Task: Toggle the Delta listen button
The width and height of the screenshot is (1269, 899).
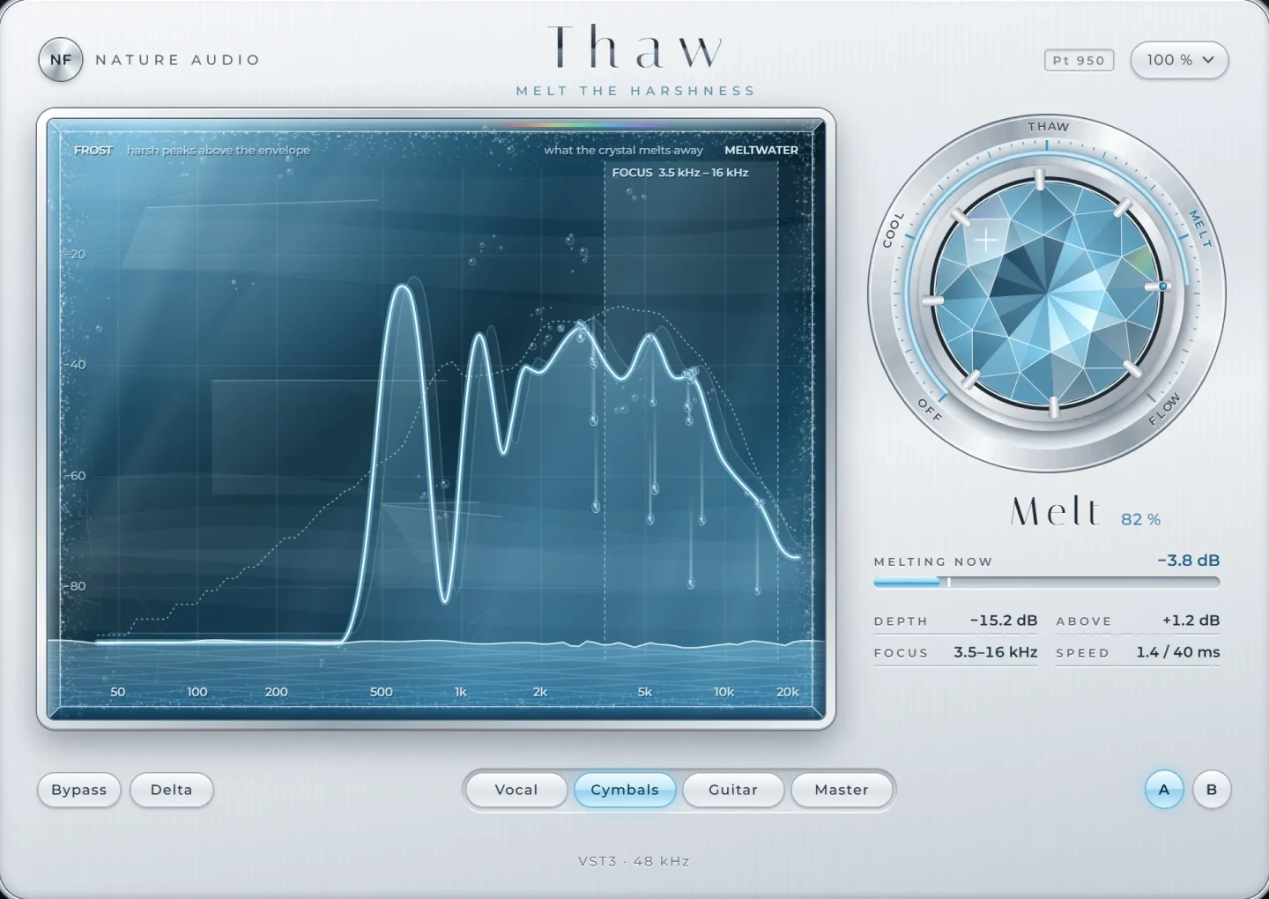Action: (172, 790)
